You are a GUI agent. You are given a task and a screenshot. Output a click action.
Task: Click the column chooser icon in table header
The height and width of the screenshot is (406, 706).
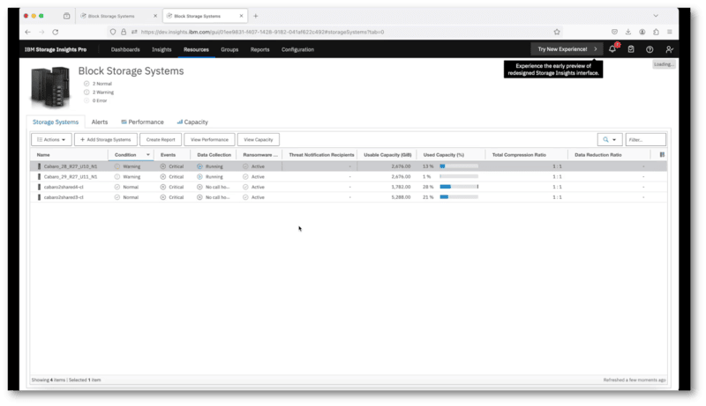tap(663, 155)
